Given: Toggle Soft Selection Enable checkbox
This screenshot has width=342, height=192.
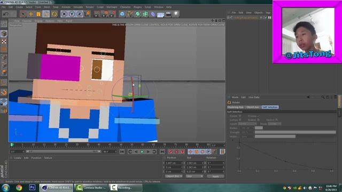Looking at the screenshot, I should [x=240, y=116].
